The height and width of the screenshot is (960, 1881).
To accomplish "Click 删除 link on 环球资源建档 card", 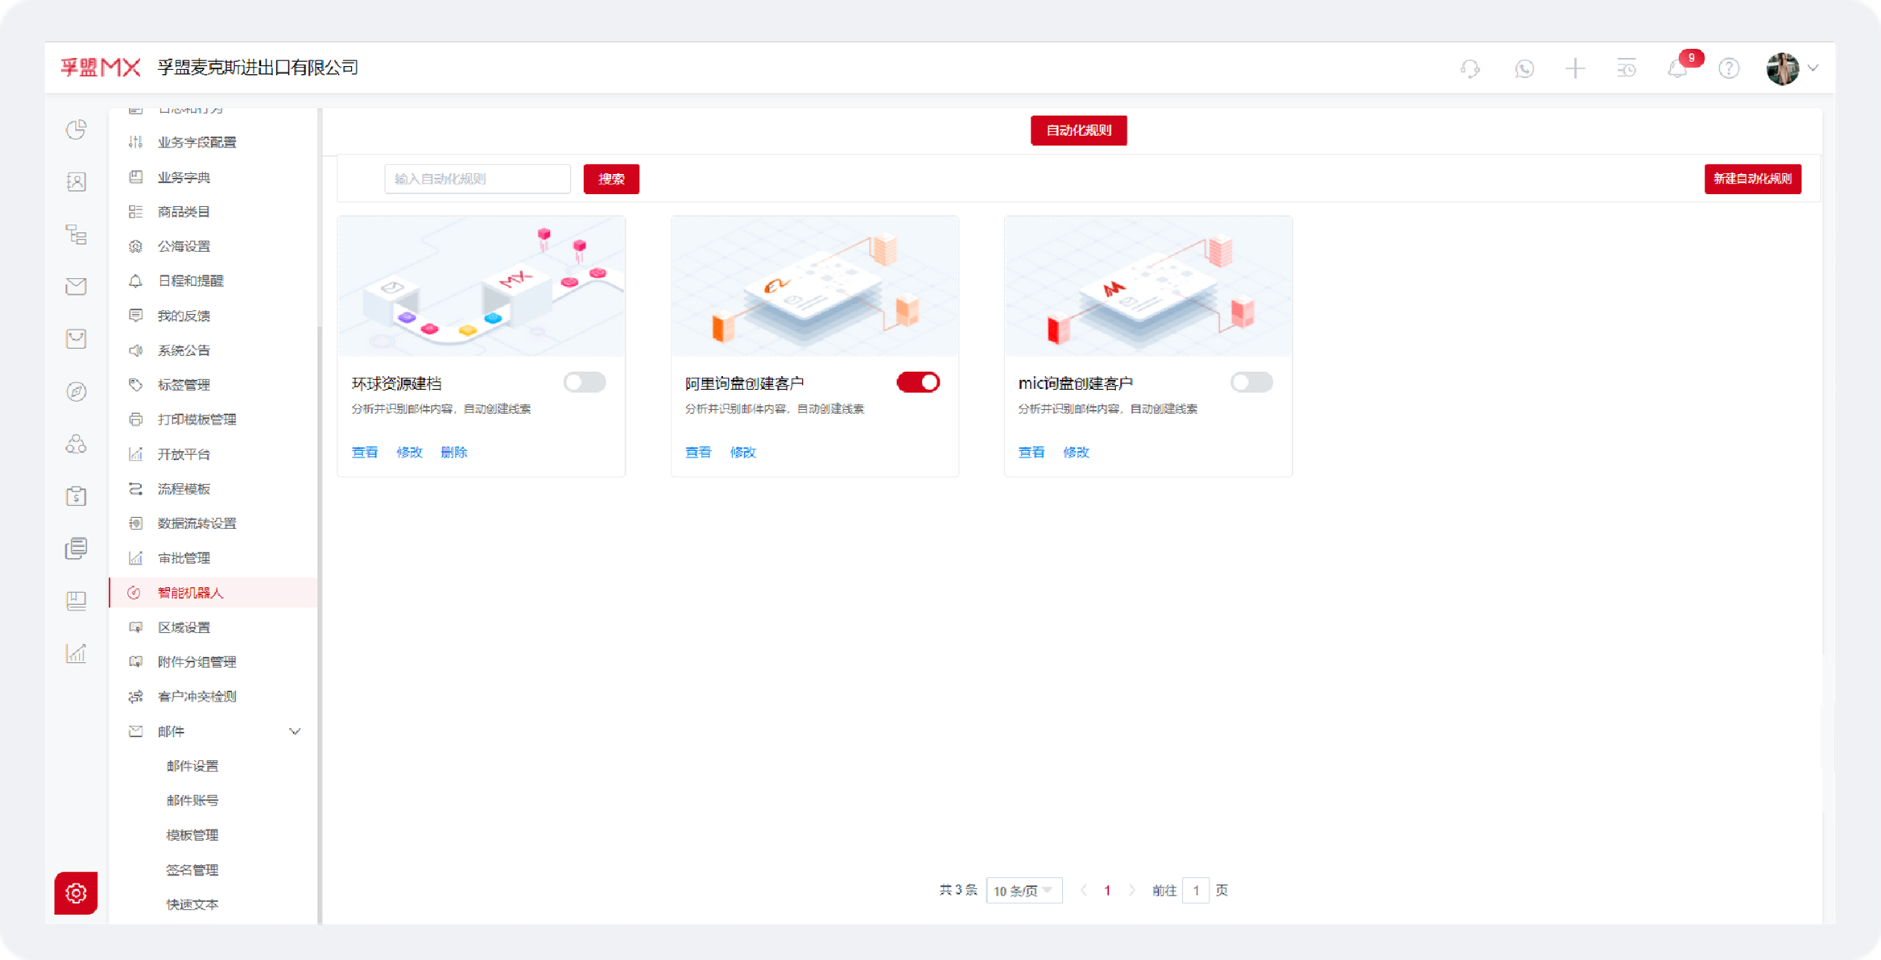I will [x=453, y=452].
